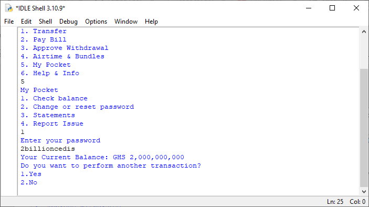Click the Col: 0 status indicator
Screen dimensions: 369x207
(357, 202)
